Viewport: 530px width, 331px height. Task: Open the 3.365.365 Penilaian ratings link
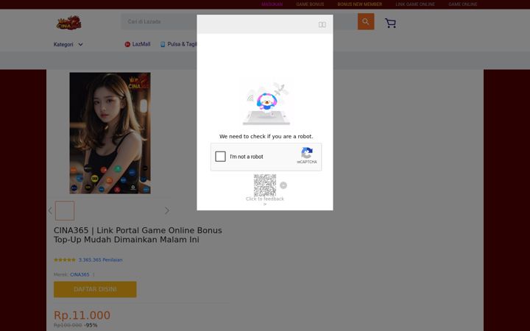100,260
